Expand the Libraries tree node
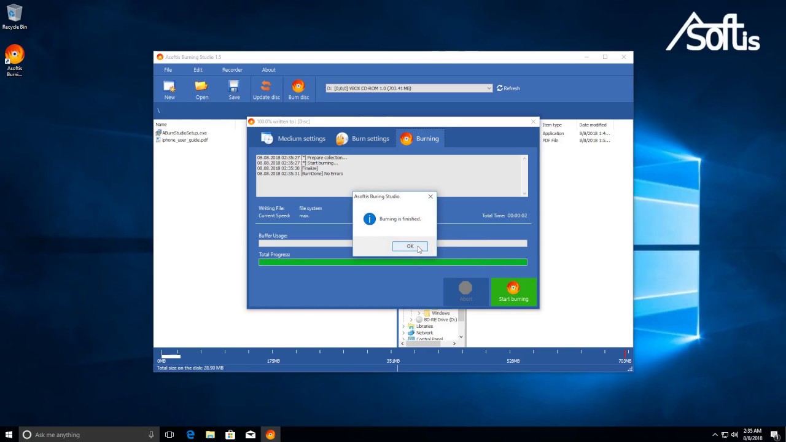Screen dimensions: 786x442 [403, 327]
